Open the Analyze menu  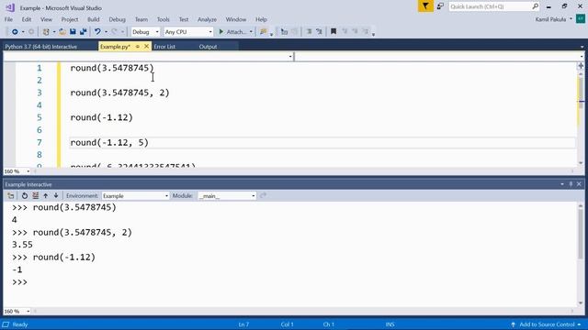point(207,19)
